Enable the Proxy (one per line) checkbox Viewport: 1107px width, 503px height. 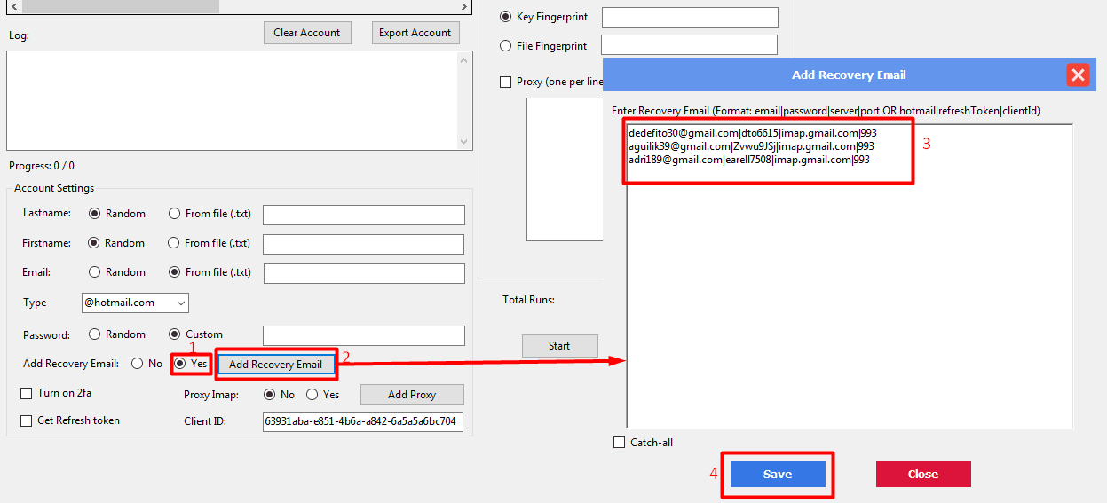pos(506,82)
